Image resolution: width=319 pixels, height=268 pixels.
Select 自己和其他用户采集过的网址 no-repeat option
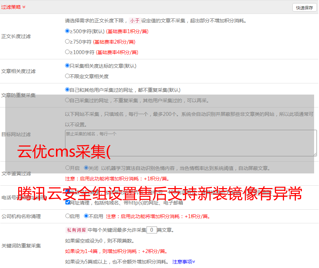pyautogui.click(x=67, y=90)
